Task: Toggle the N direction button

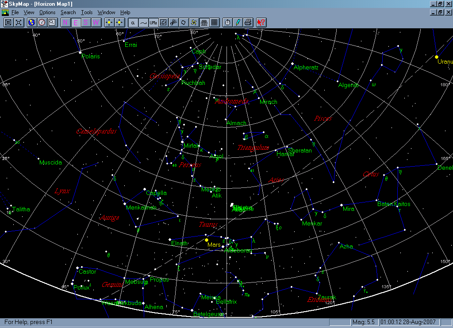Action: (x=65, y=23)
